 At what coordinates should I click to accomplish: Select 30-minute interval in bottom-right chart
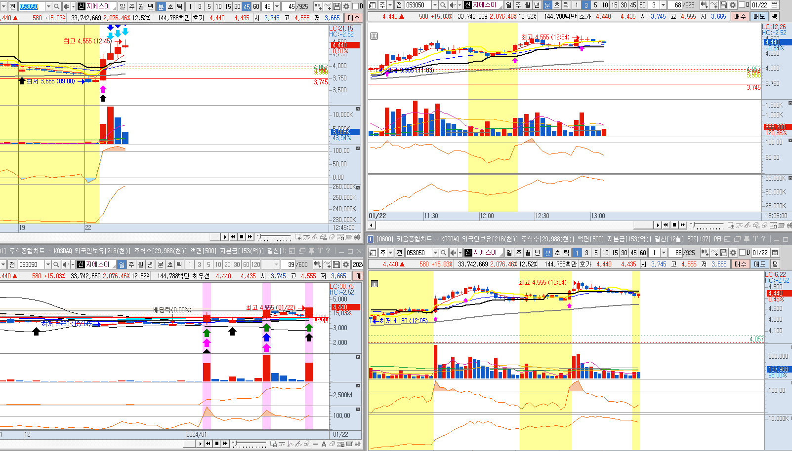(624, 253)
